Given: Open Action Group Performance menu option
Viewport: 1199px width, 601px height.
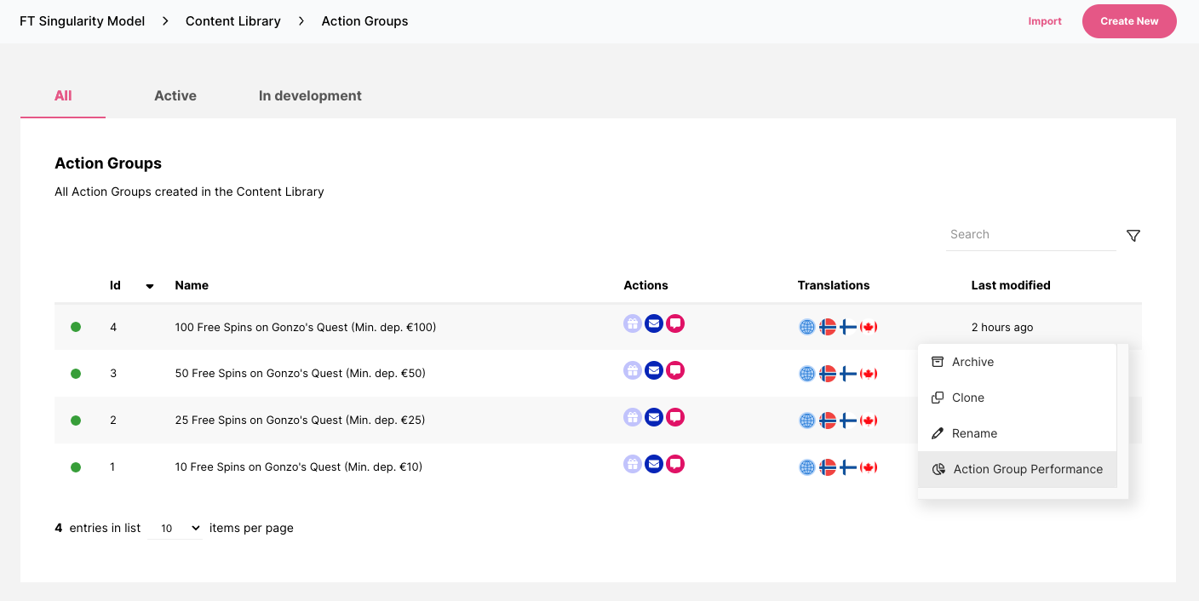Looking at the screenshot, I should point(1027,469).
